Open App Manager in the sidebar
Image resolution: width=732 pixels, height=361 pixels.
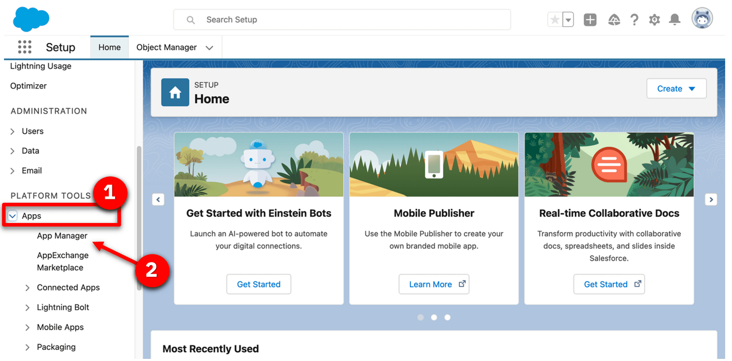[62, 236]
